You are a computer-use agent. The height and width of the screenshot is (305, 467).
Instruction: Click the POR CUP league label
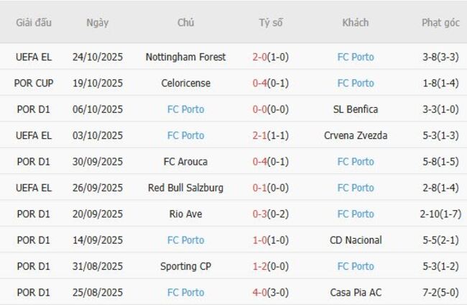(34, 83)
